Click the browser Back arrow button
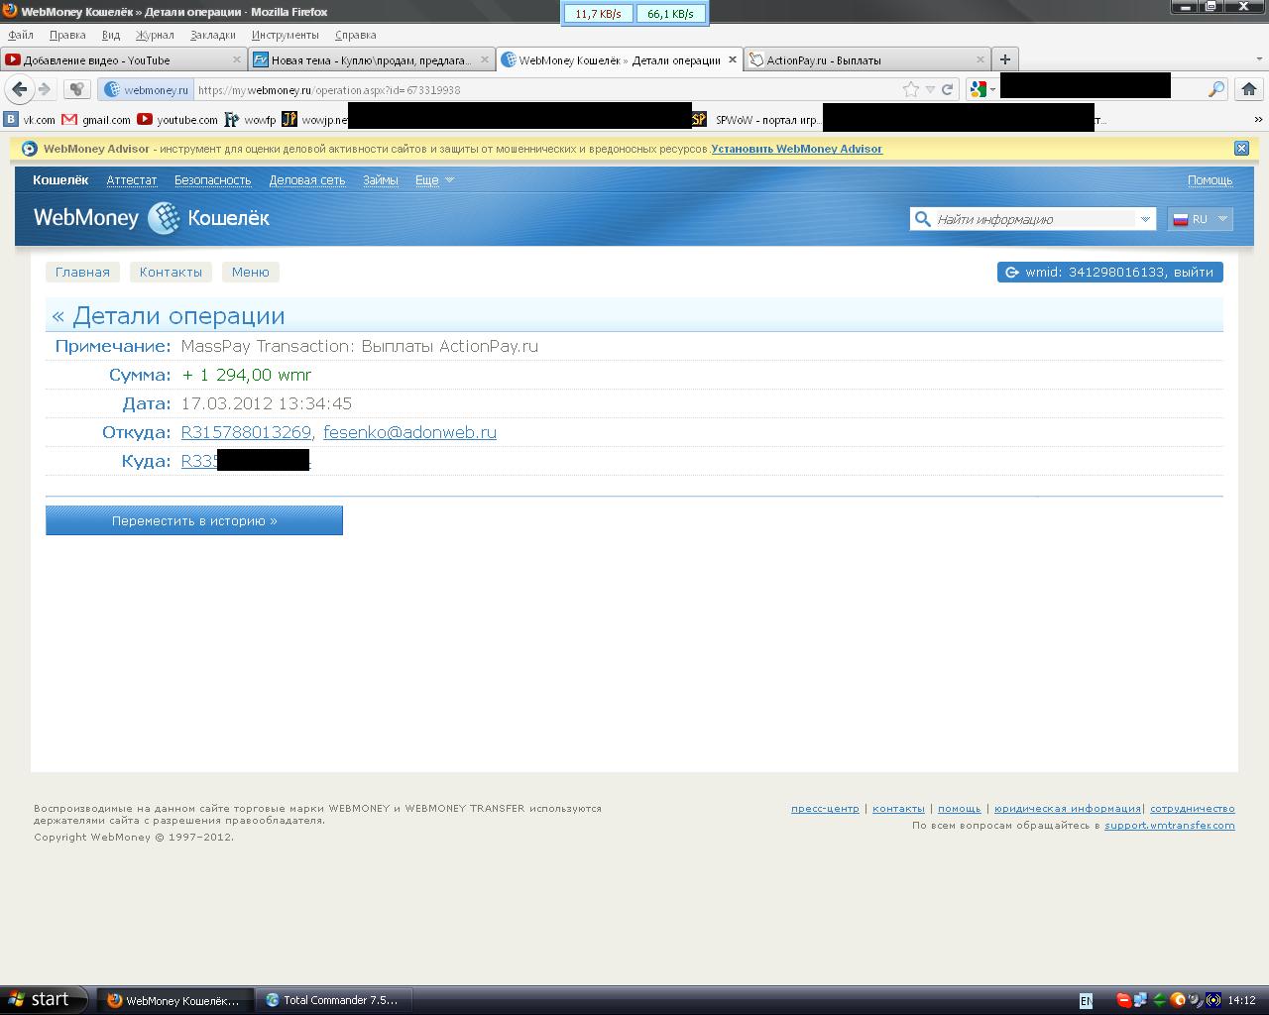This screenshot has height=1015, width=1269. pyautogui.click(x=19, y=89)
